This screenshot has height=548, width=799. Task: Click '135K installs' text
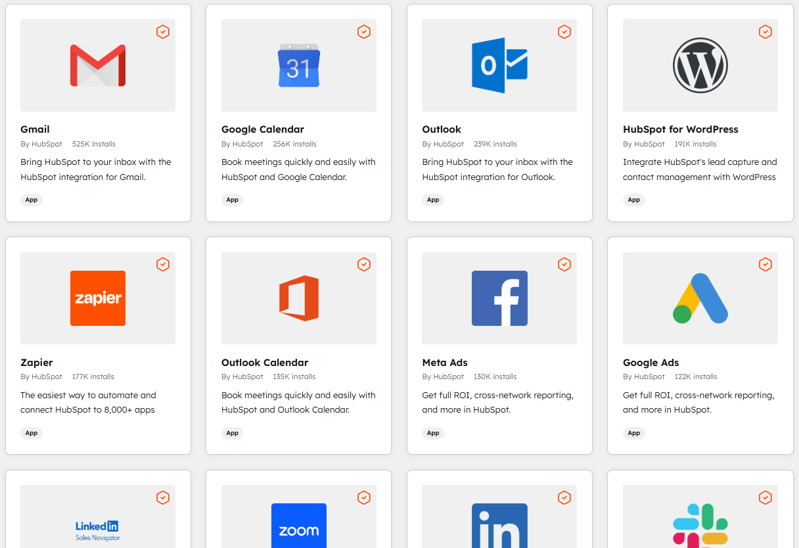click(x=294, y=377)
